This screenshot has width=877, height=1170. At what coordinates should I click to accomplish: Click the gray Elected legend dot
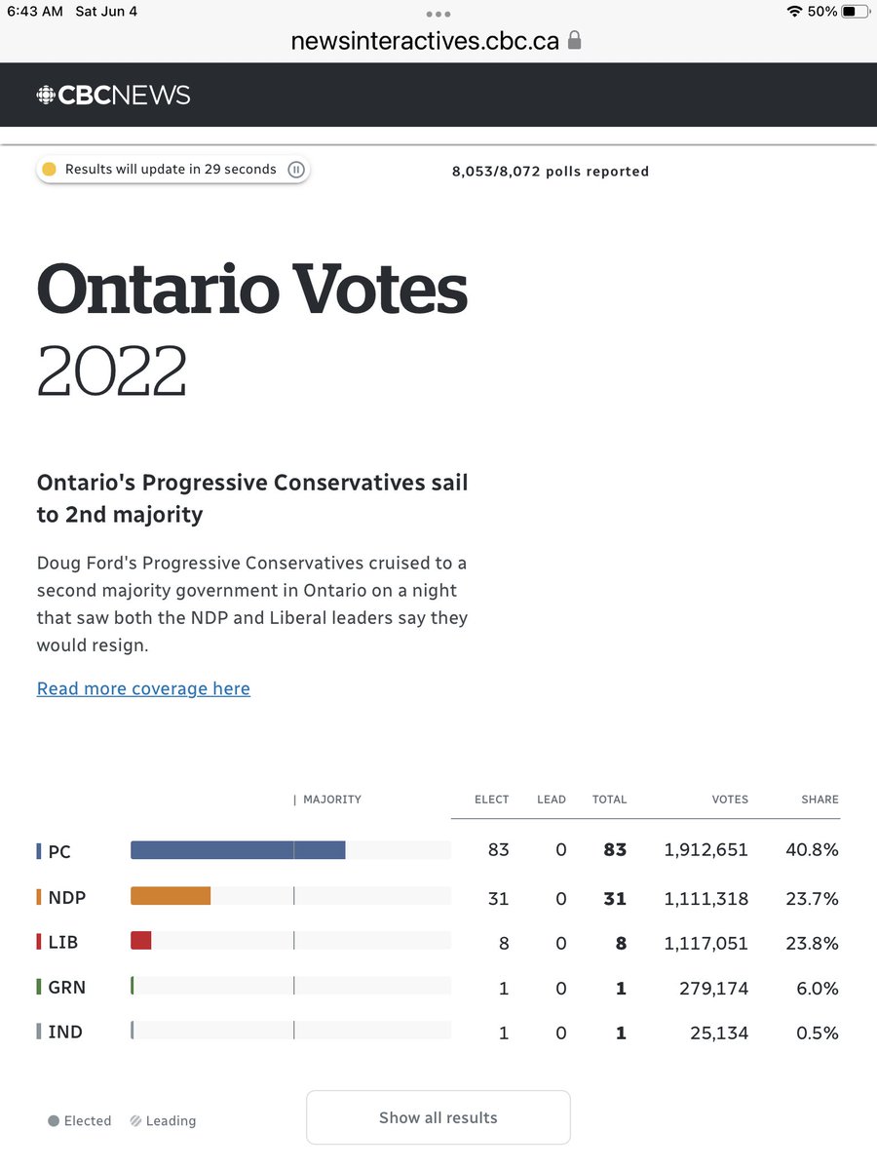(54, 1121)
